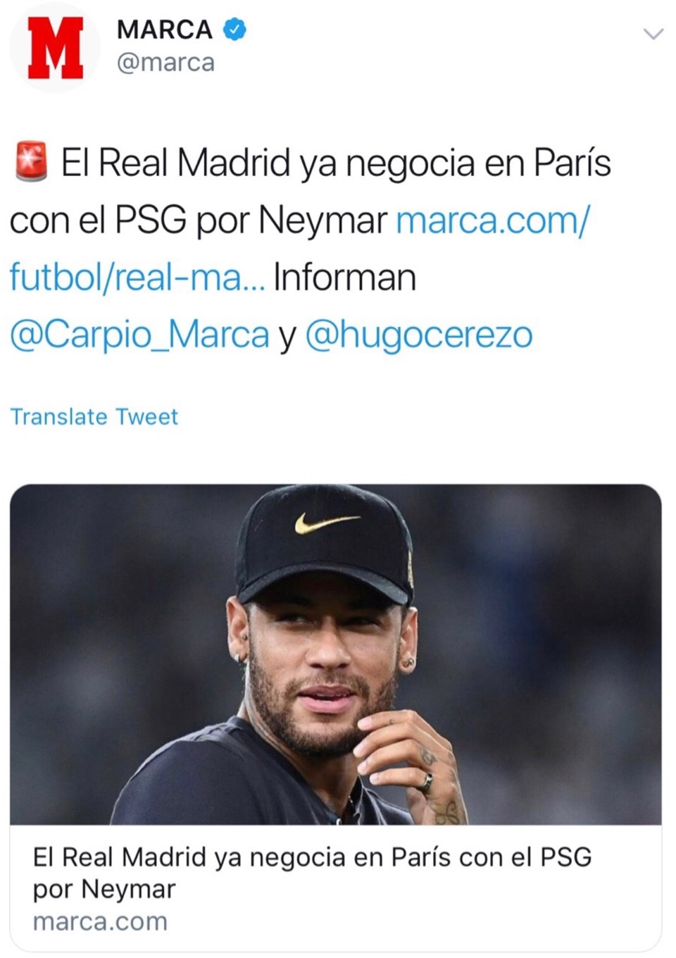
Task: Click the word 'Informan' in the tweet
Action: 344,278
